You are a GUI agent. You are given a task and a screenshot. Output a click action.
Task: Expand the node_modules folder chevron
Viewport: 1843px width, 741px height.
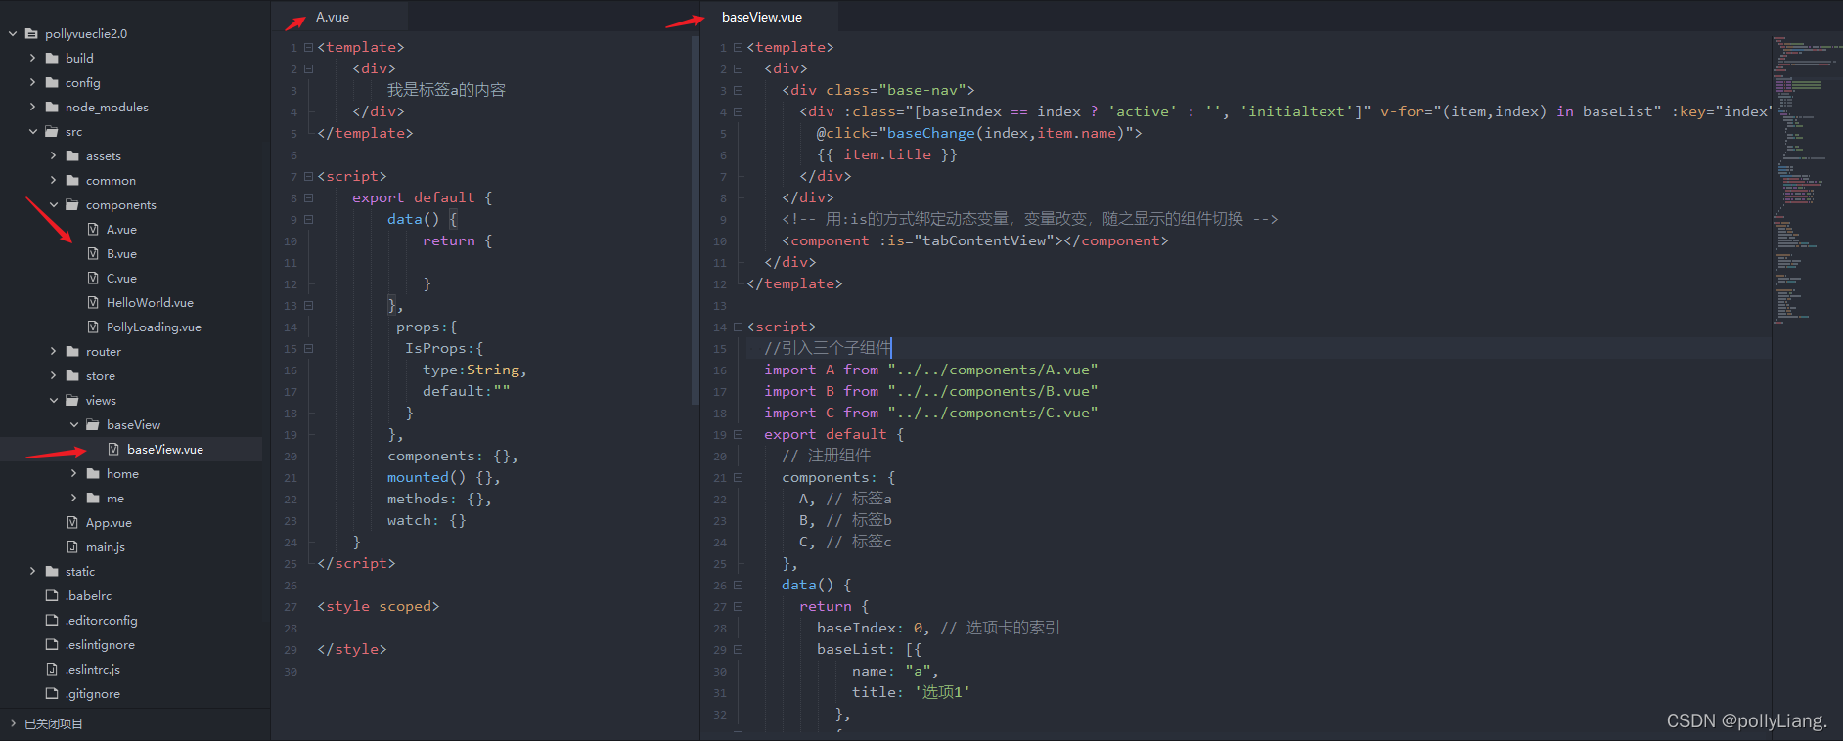pyautogui.click(x=32, y=107)
